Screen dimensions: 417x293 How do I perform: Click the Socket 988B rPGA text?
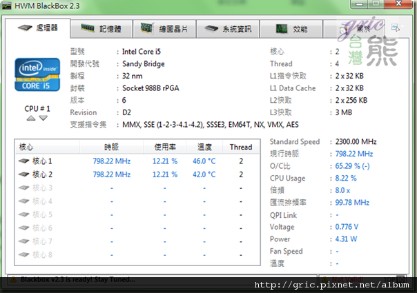point(151,88)
